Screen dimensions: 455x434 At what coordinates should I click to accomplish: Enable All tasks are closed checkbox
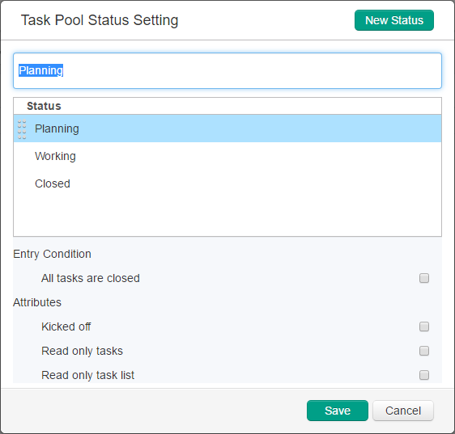click(424, 278)
